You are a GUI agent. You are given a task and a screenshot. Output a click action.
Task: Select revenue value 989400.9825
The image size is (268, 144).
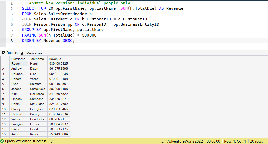pyautogui.click(x=59, y=64)
